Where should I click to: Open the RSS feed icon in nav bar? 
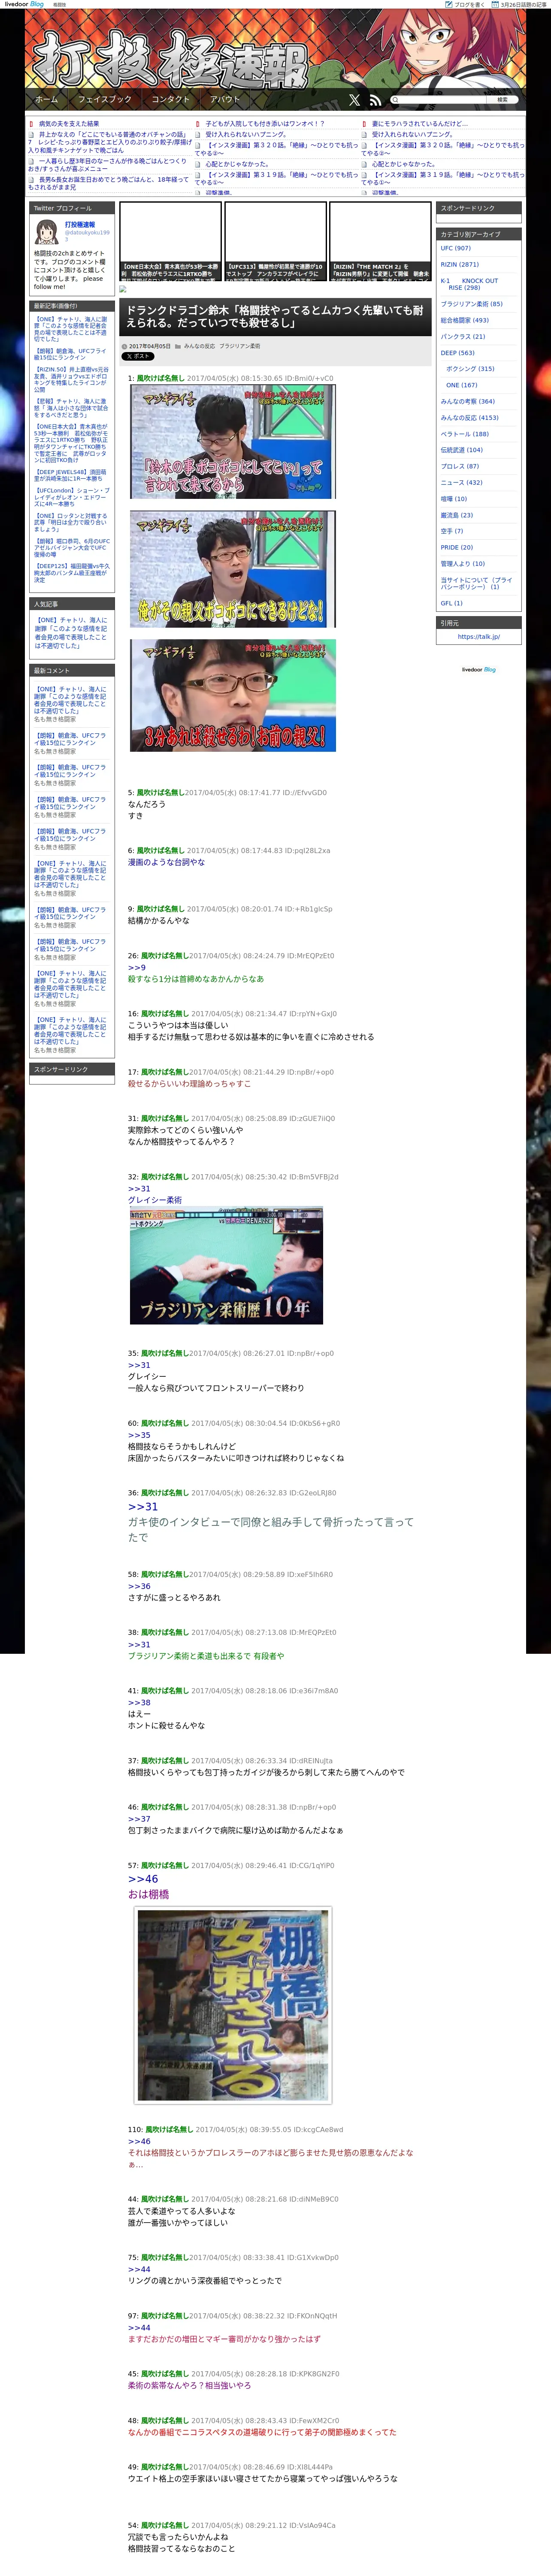(x=375, y=100)
